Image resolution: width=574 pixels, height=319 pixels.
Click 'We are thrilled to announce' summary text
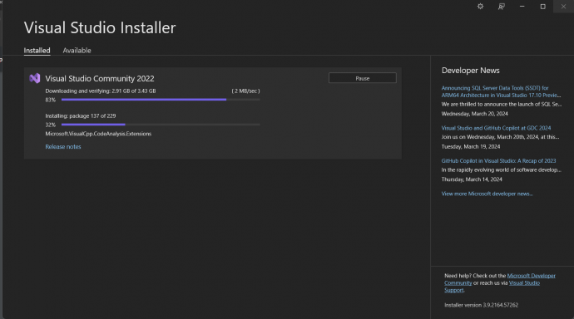(501, 104)
